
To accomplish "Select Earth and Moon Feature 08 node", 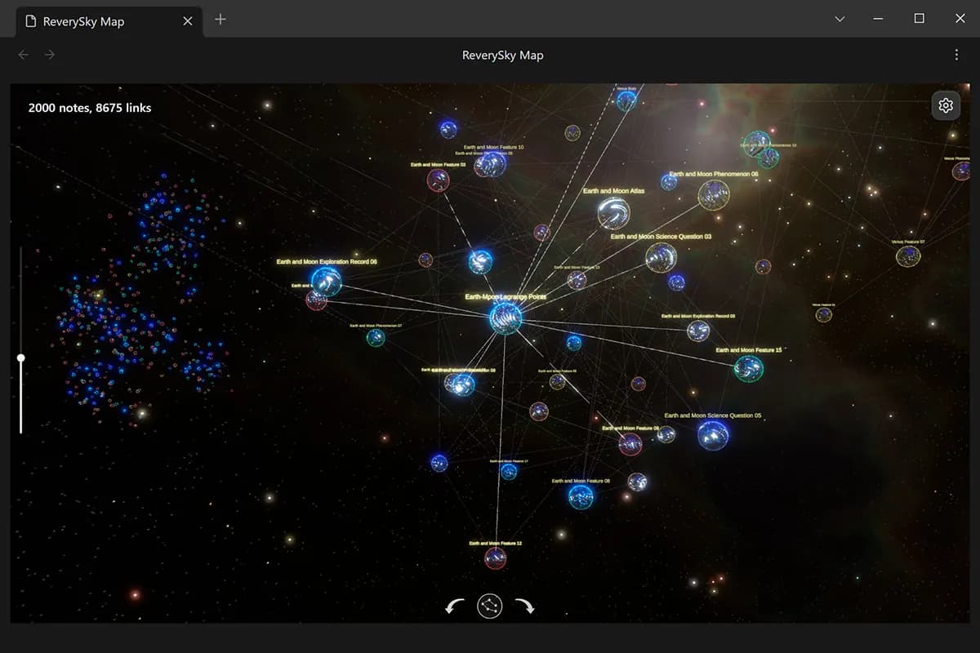I will point(581,496).
